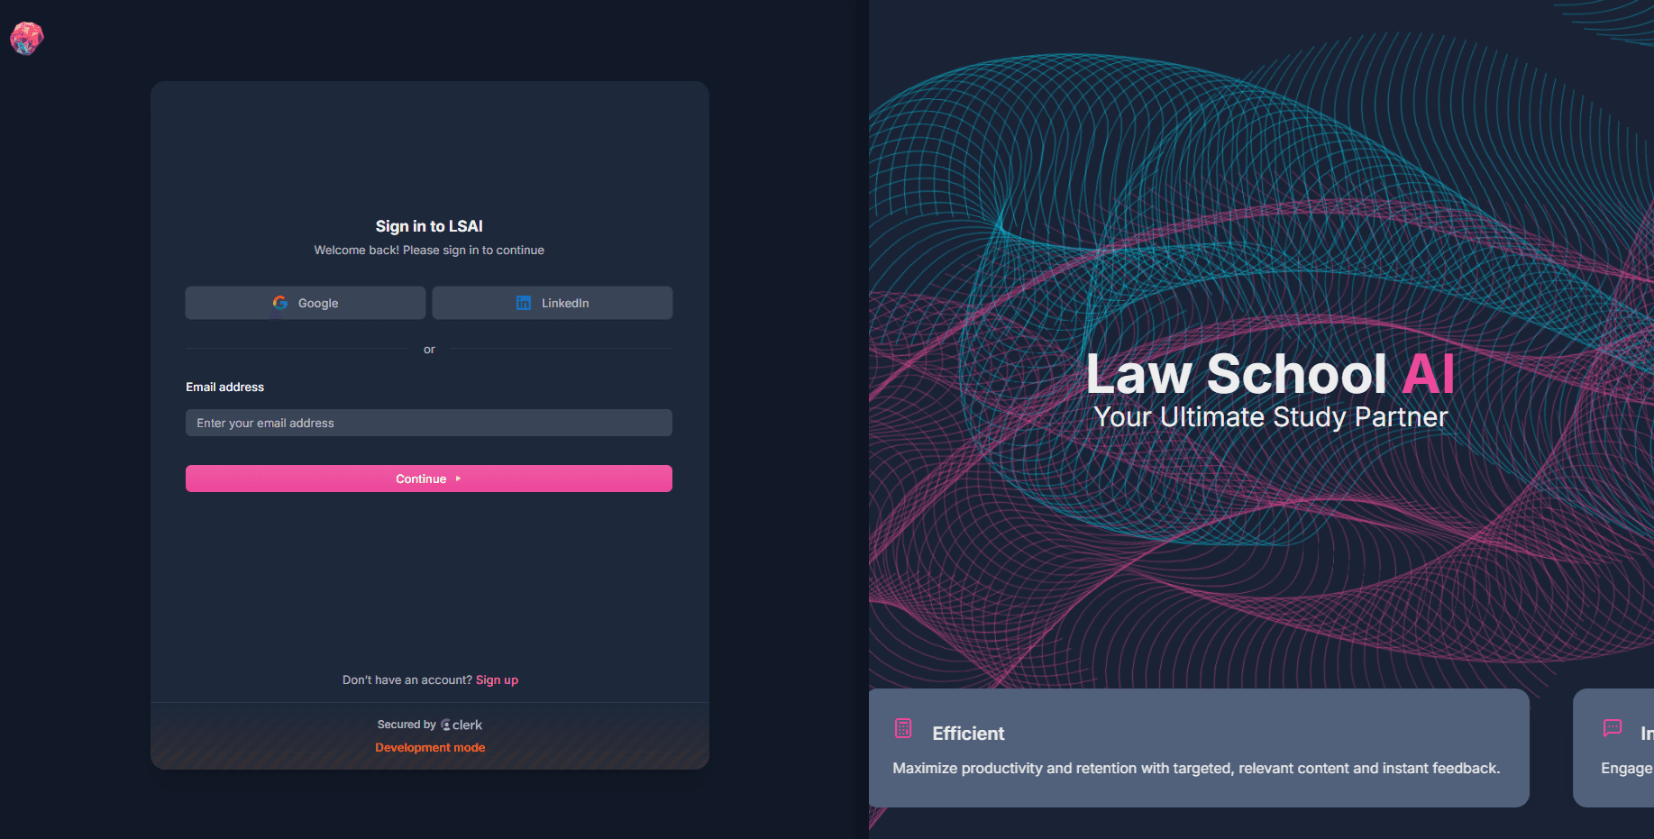Sign in with the LinkedIn button

[553, 303]
